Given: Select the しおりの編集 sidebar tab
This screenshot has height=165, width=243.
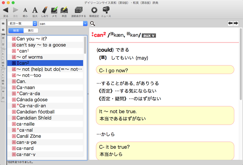Looking at the screenshot, I should pyautogui.click(x=3, y=58).
